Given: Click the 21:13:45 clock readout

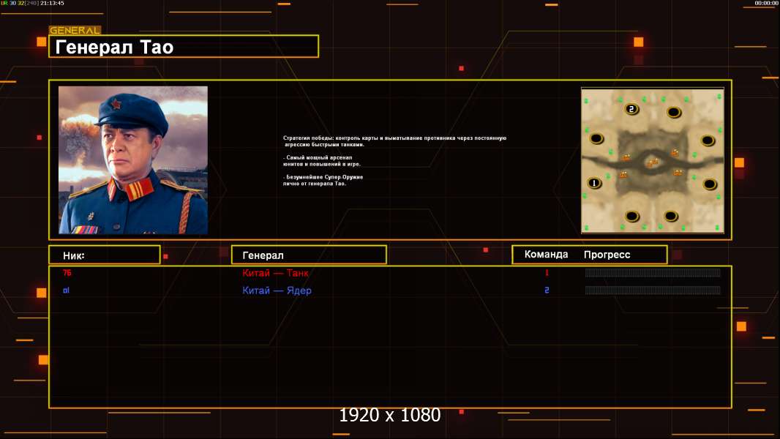Looking at the screenshot, I should (x=52, y=3).
